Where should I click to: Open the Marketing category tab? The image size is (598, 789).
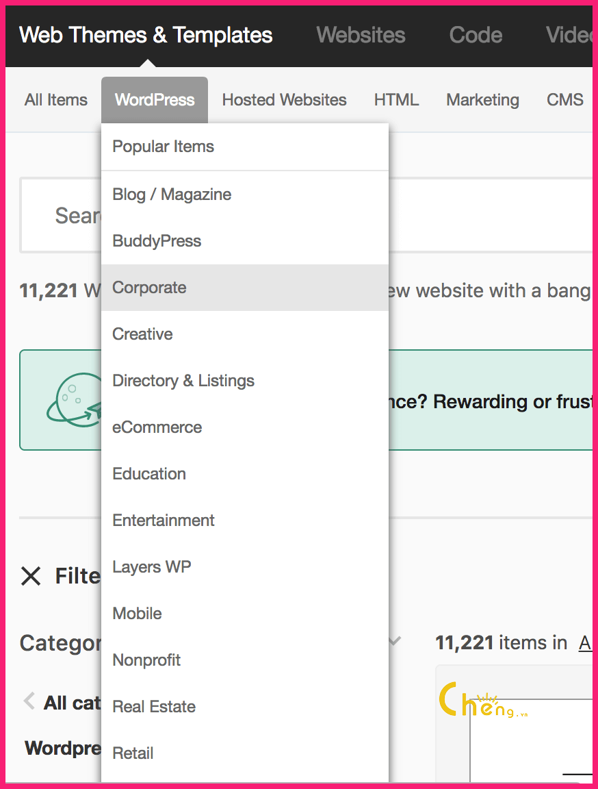coord(482,99)
